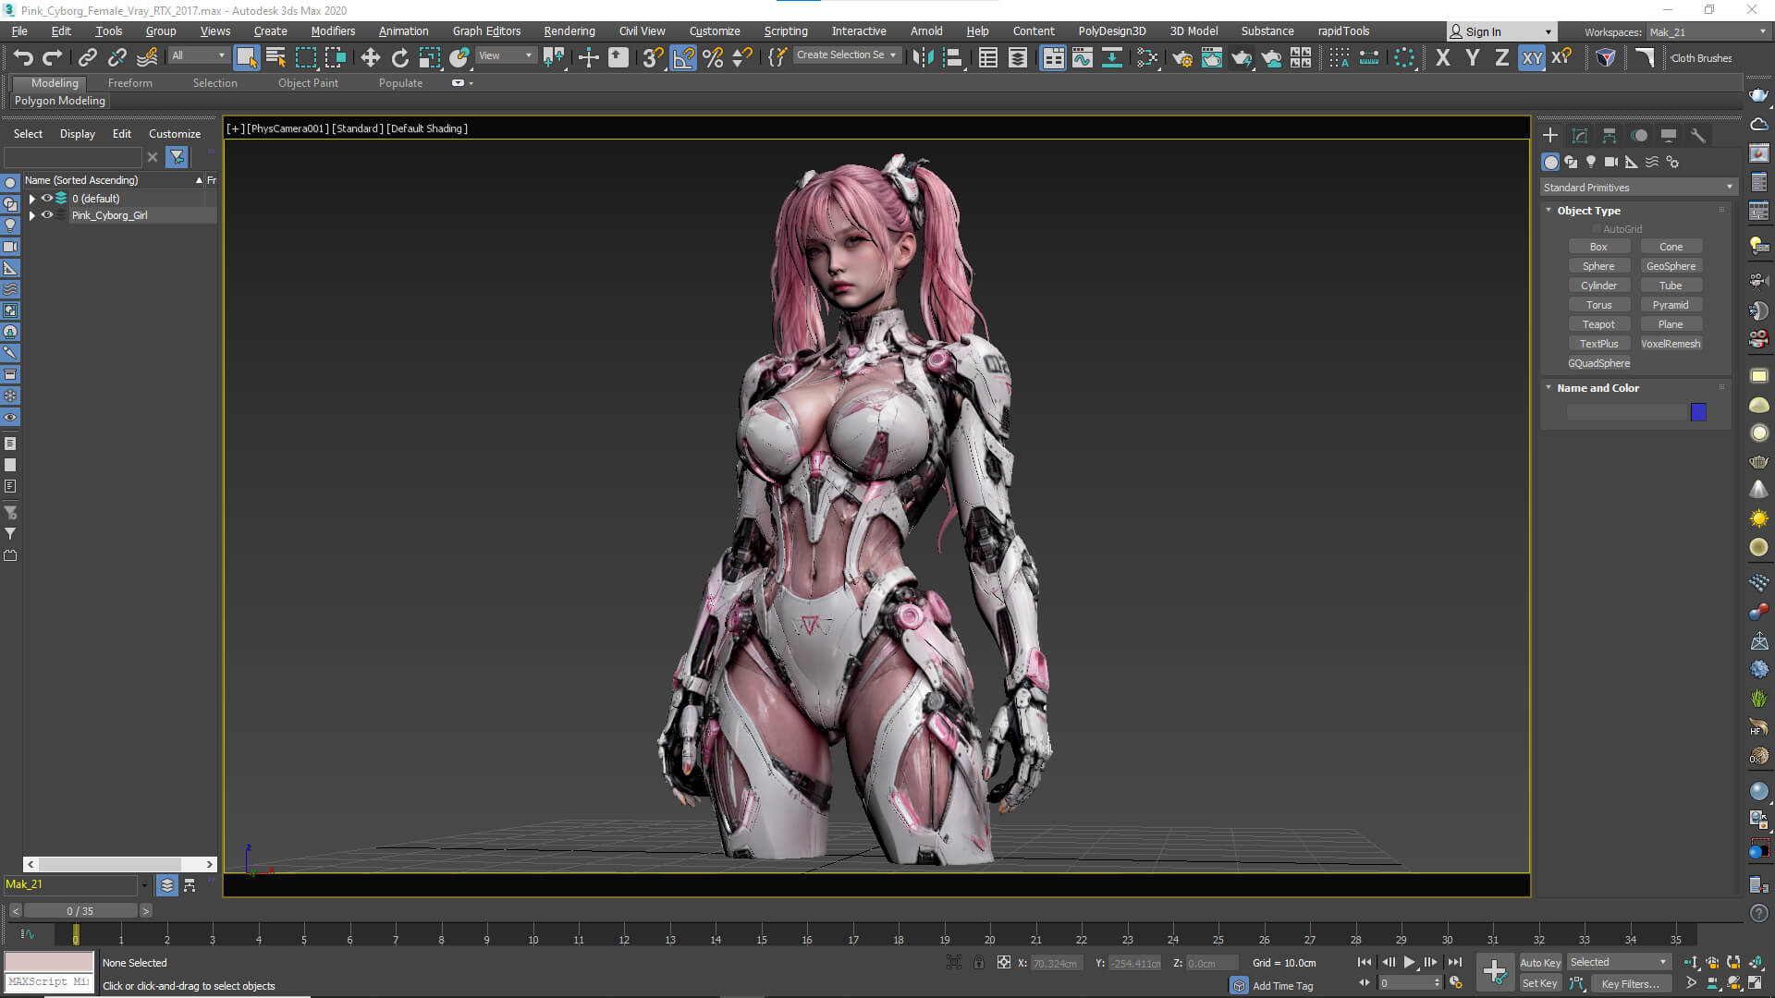Open the Scripting menu
This screenshot has height=998, width=1775.
(x=786, y=31)
